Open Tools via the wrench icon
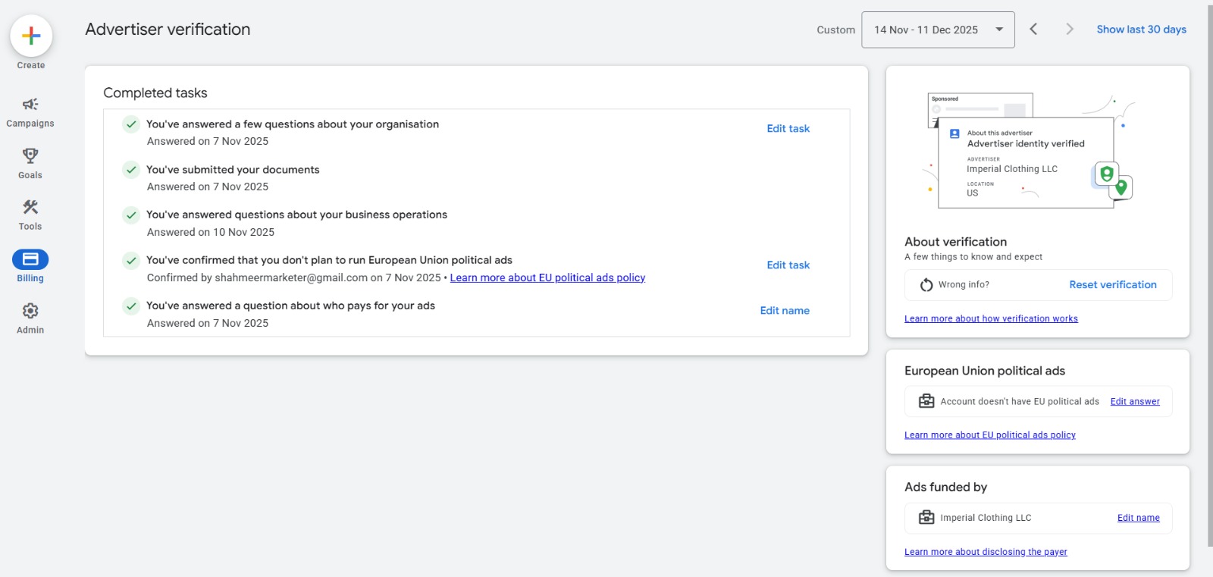This screenshot has width=1213, height=577. (30, 208)
